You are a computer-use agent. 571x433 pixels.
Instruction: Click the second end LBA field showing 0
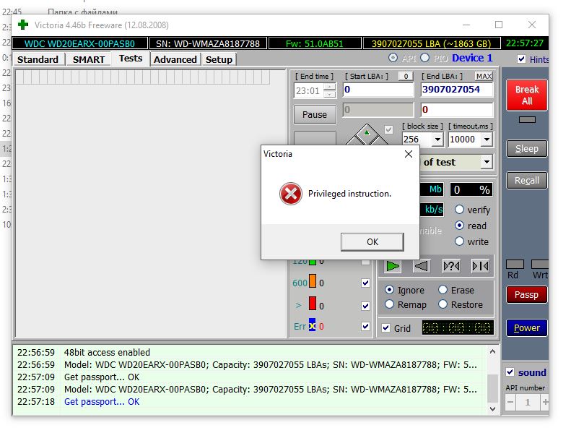point(457,109)
